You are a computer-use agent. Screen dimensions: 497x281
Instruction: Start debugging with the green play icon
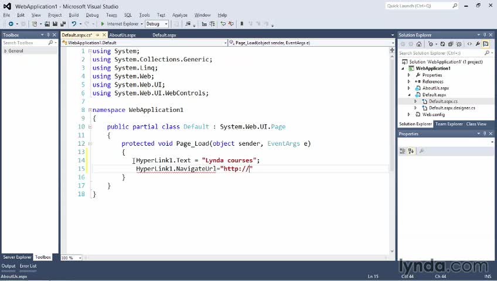pyautogui.click(x=103, y=24)
